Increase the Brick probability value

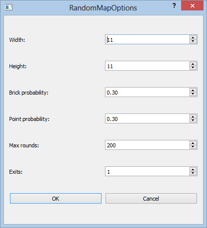coord(193,90)
